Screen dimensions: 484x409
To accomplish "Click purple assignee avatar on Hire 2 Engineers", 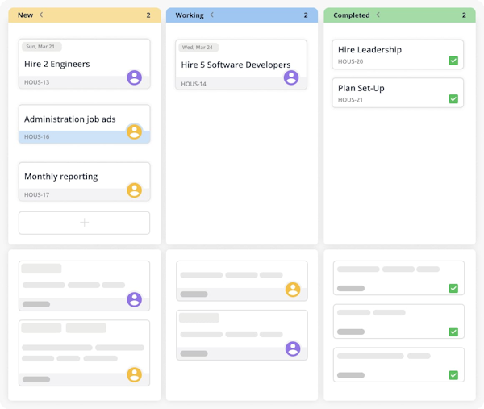I will click(134, 77).
